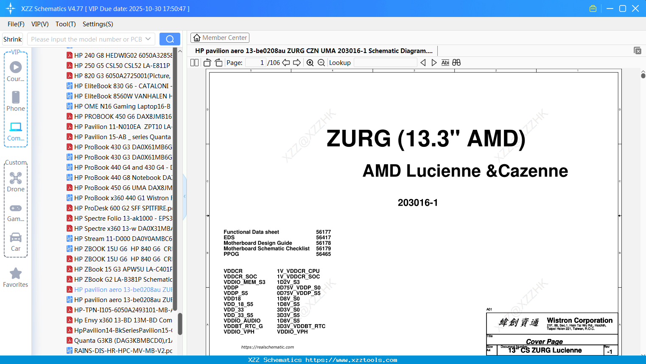Viewport: 646px width, 364px height.
Task: Open HP OME N16 Gaming Laptop16-B
Action: [x=119, y=106]
